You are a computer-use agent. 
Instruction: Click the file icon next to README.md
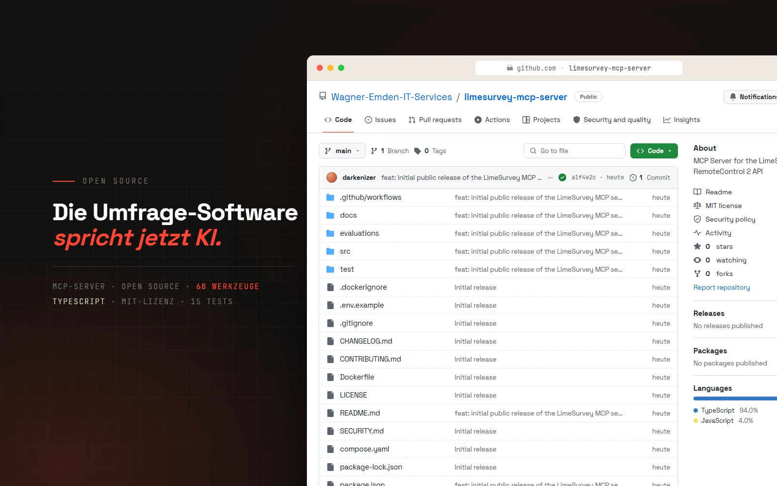(330, 413)
